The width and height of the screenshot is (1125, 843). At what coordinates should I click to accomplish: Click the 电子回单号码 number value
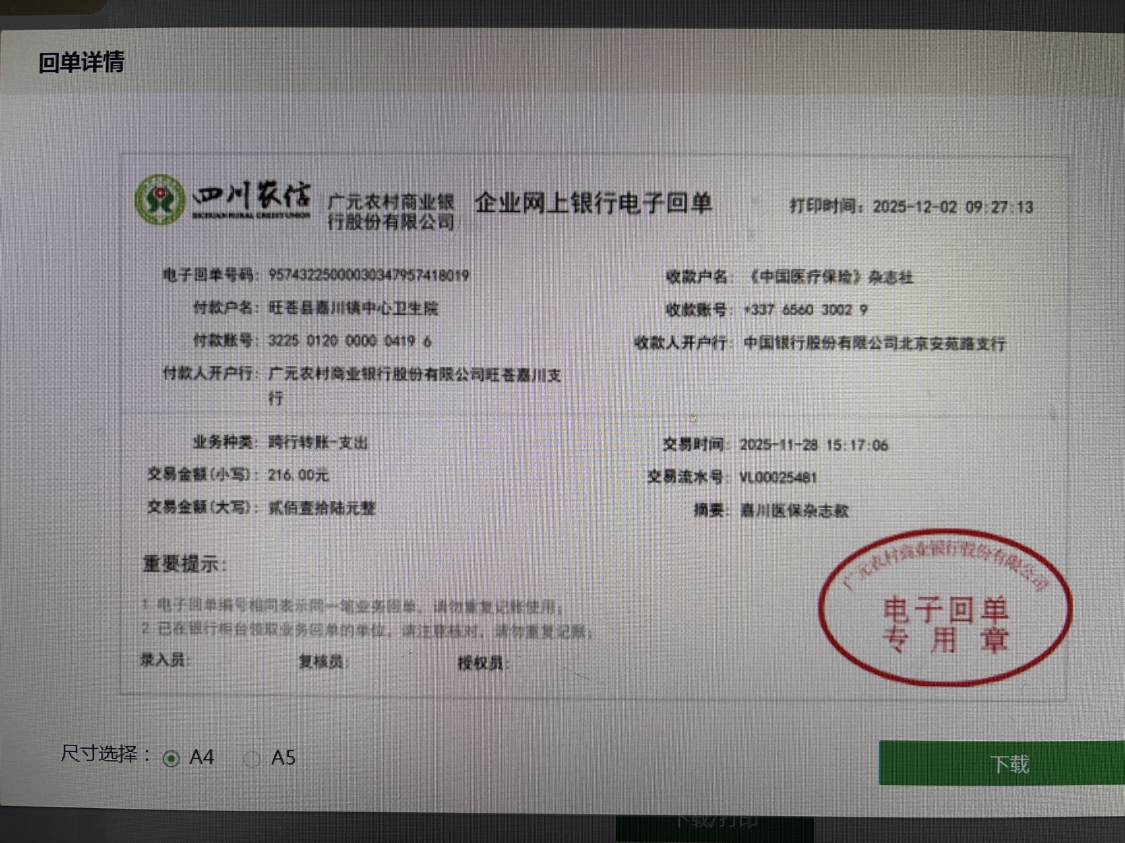(x=369, y=275)
